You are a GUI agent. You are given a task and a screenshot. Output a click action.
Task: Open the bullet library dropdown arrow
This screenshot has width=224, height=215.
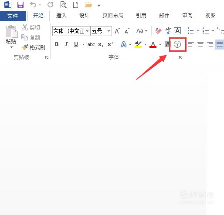(198, 31)
